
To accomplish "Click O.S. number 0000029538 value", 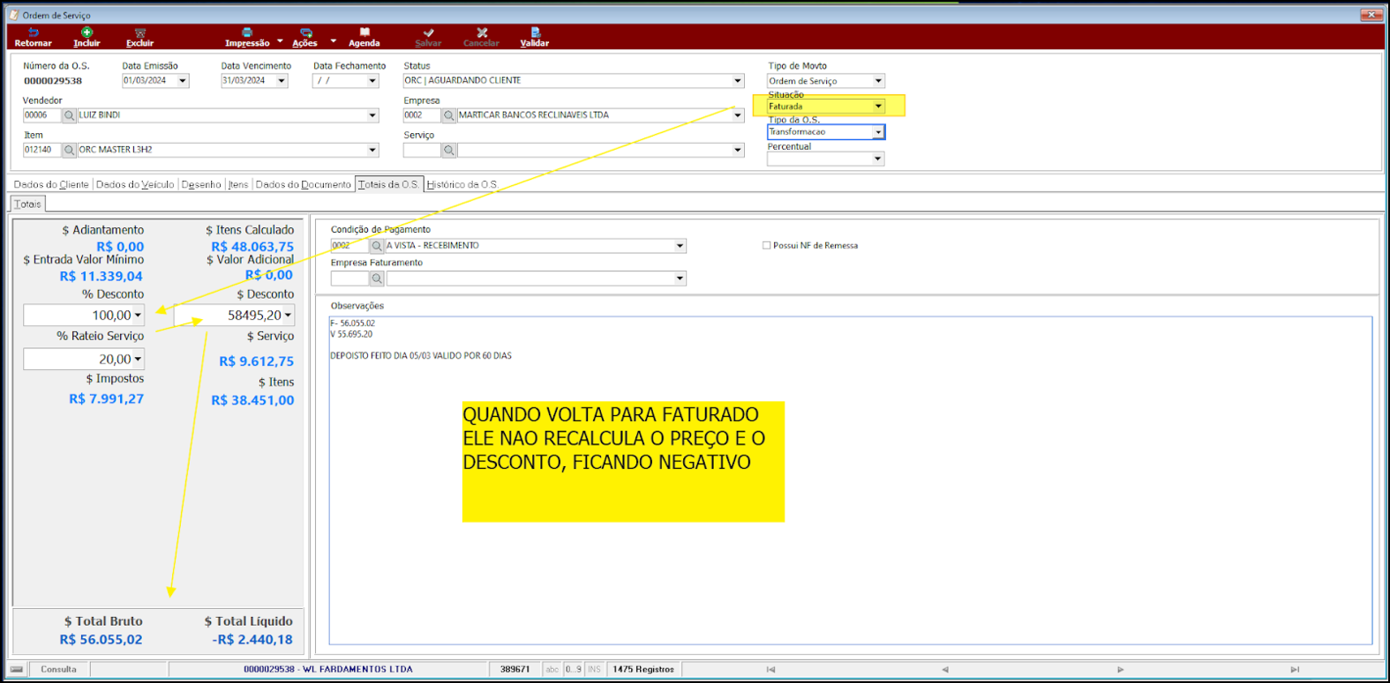I will [53, 81].
